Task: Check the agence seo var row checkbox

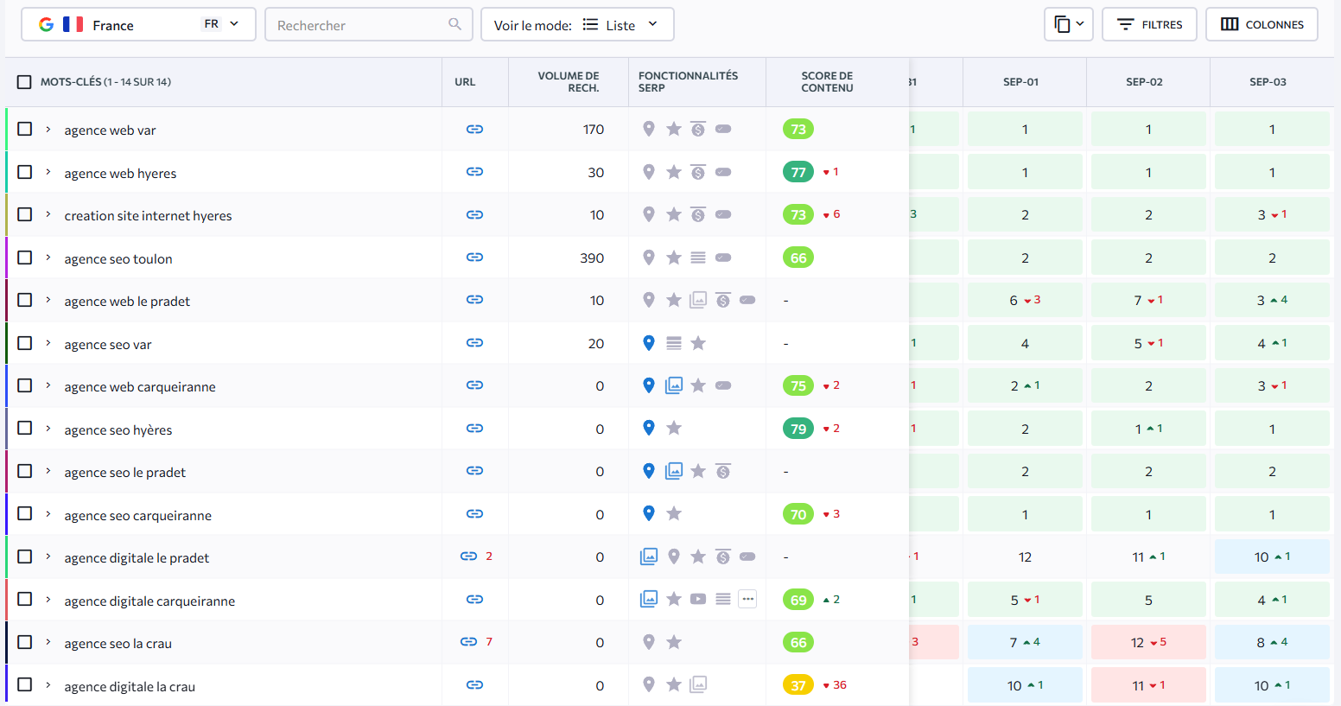Action: coord(25,343)
